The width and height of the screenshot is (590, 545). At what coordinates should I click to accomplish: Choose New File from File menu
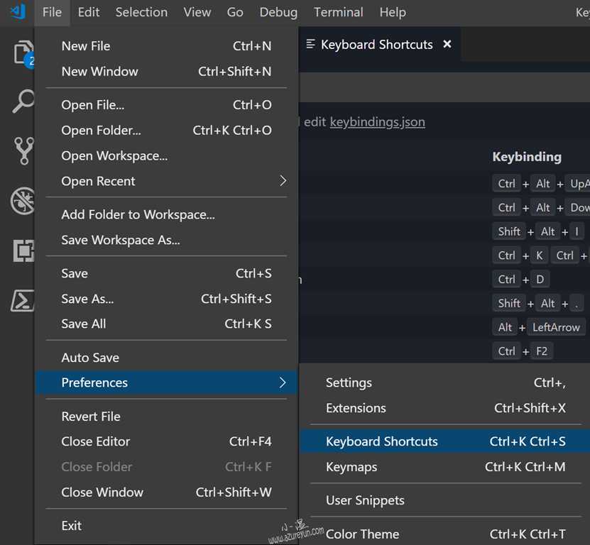[166, 46]
